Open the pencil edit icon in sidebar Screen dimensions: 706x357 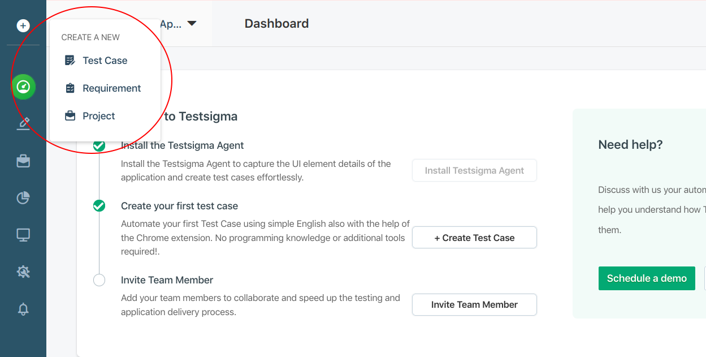23,124
